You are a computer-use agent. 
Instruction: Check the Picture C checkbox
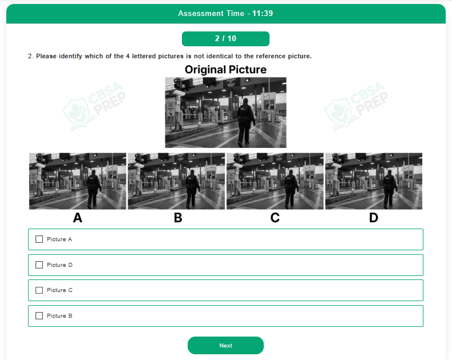point(39,290)
